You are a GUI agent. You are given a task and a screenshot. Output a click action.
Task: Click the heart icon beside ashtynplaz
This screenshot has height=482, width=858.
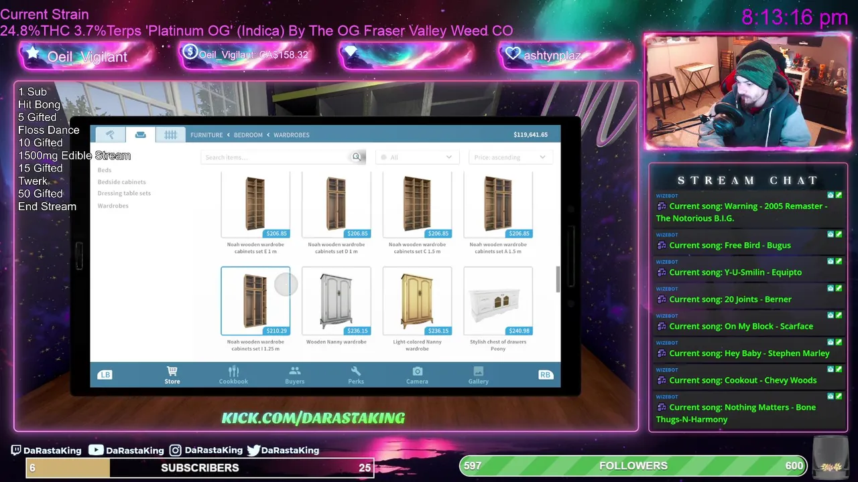[513, 54]
